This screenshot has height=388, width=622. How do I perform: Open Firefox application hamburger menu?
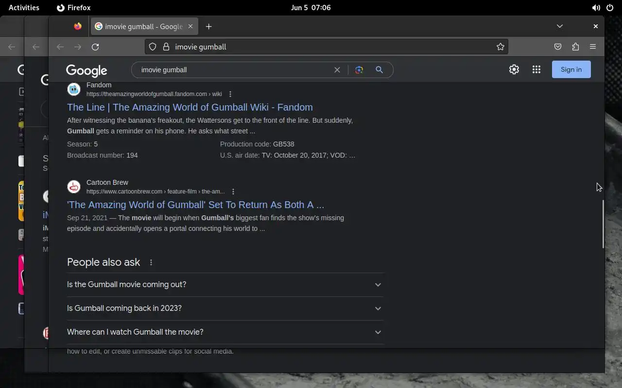pos(593,47)
